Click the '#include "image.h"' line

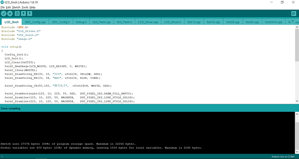pos(16,39)
